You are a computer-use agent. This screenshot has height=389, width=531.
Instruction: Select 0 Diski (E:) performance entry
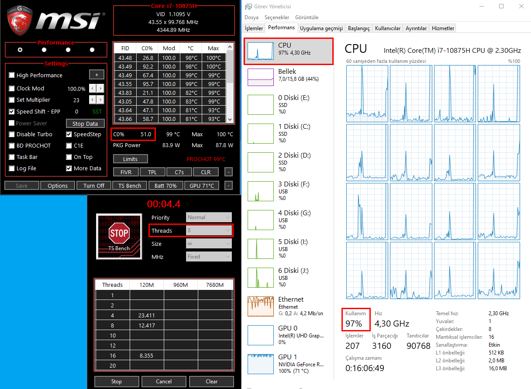click(288, 105)
